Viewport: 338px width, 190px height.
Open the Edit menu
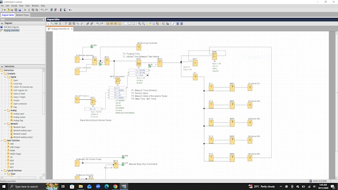click(7, 6)
